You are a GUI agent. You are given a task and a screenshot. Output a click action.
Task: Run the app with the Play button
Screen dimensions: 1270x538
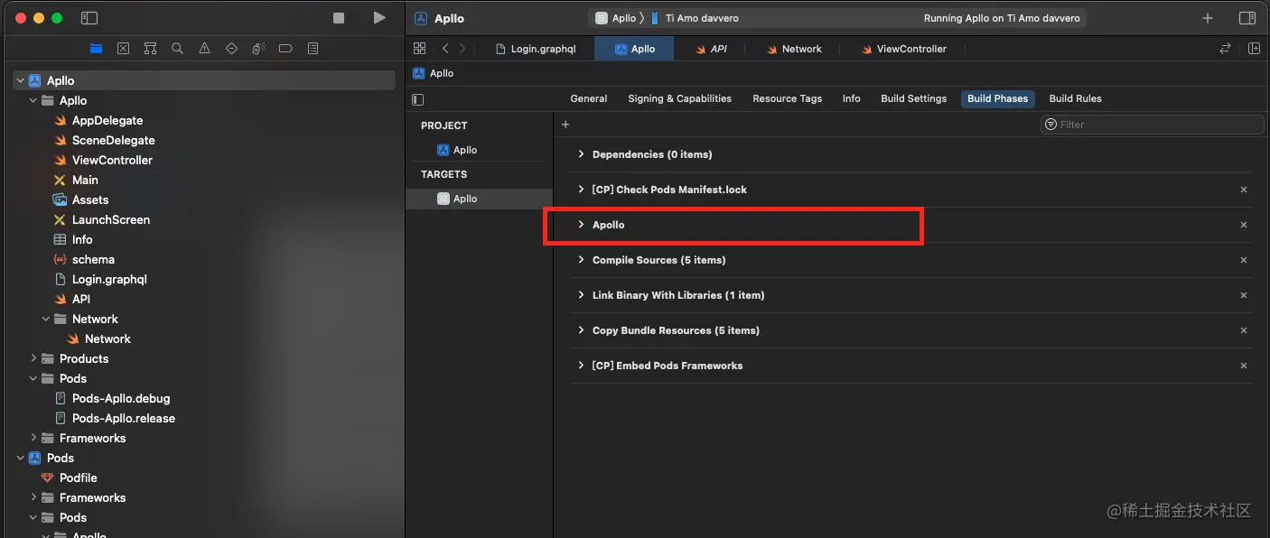[x=379, y=18]
